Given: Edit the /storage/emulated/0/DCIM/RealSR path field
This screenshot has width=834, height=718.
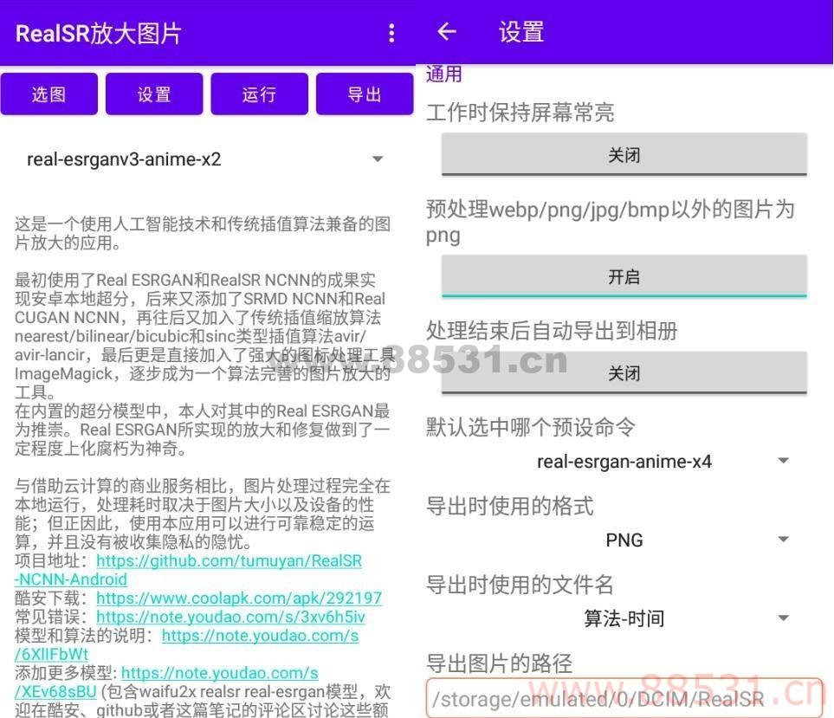Looking at the screenshot, I should click(624, 698).
